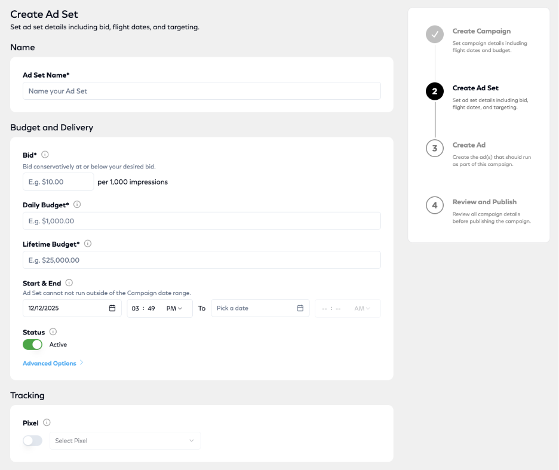Click the Pick a date end field
Viewport: 559px width, 470px height.
click(254, 308)
